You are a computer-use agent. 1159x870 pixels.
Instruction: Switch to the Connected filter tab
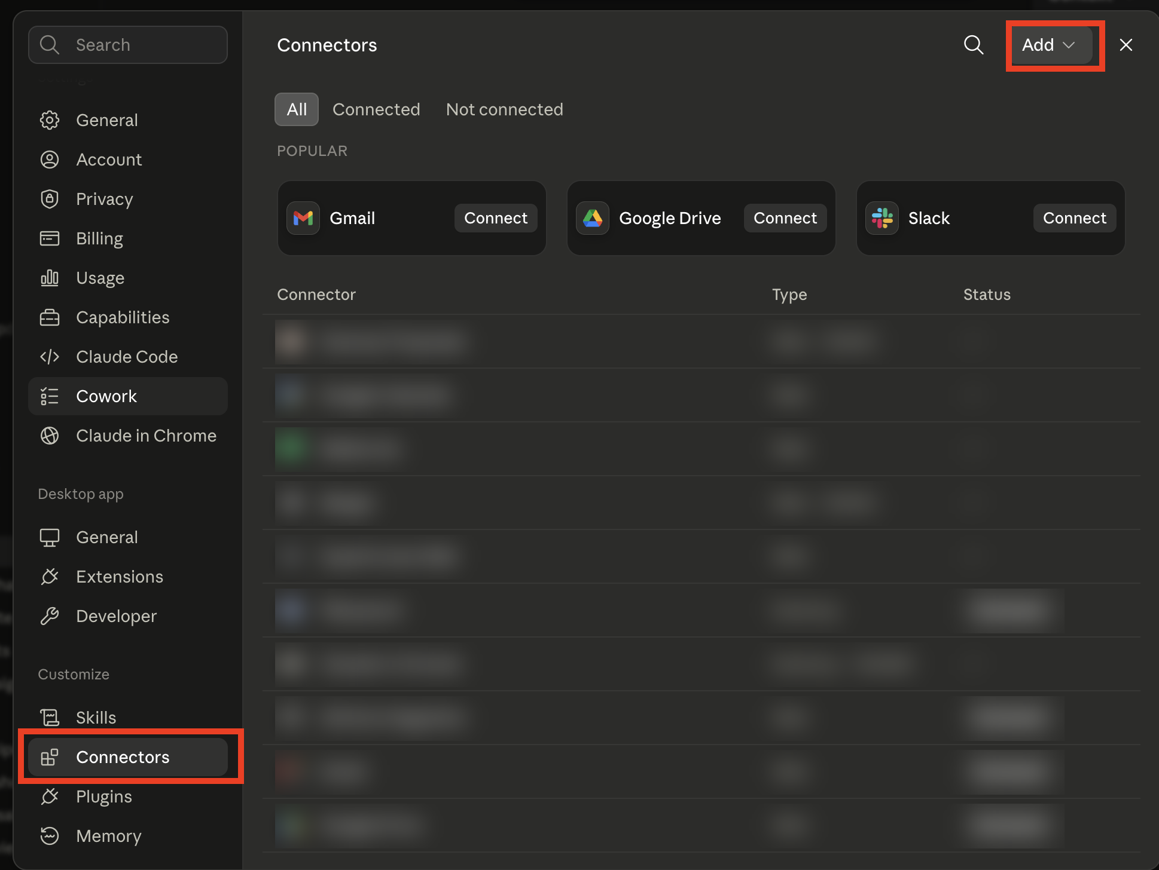click(x=376, y=109)
